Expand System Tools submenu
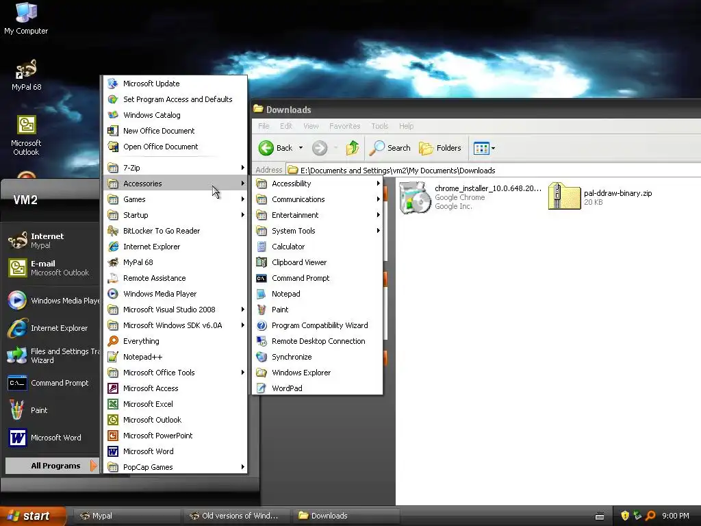The height and width of the screenshot is (526, 701). click(x=318, y=231)
